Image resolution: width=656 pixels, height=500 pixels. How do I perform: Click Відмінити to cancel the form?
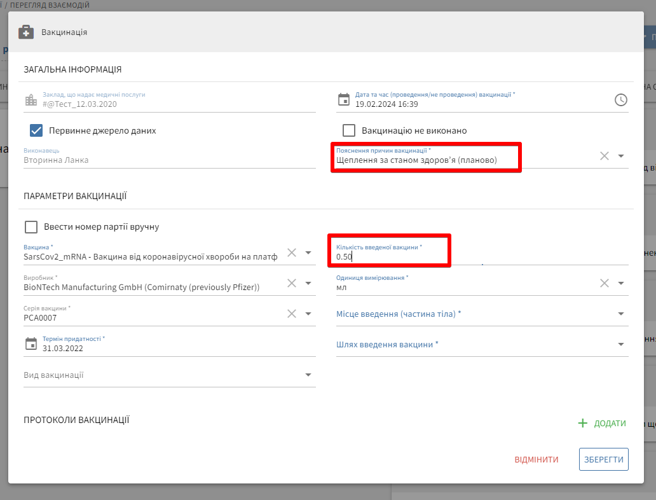pos(536,459)
